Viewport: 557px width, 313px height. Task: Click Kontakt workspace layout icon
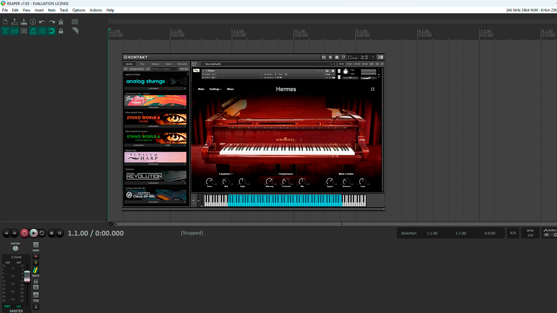click(x=337, y=57)
